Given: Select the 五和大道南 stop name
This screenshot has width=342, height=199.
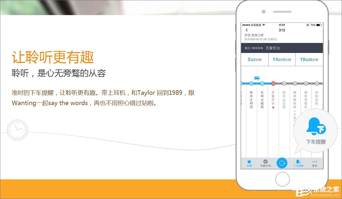Looking at the screenshot, I should pyautogui.click(x=262, y=100).
